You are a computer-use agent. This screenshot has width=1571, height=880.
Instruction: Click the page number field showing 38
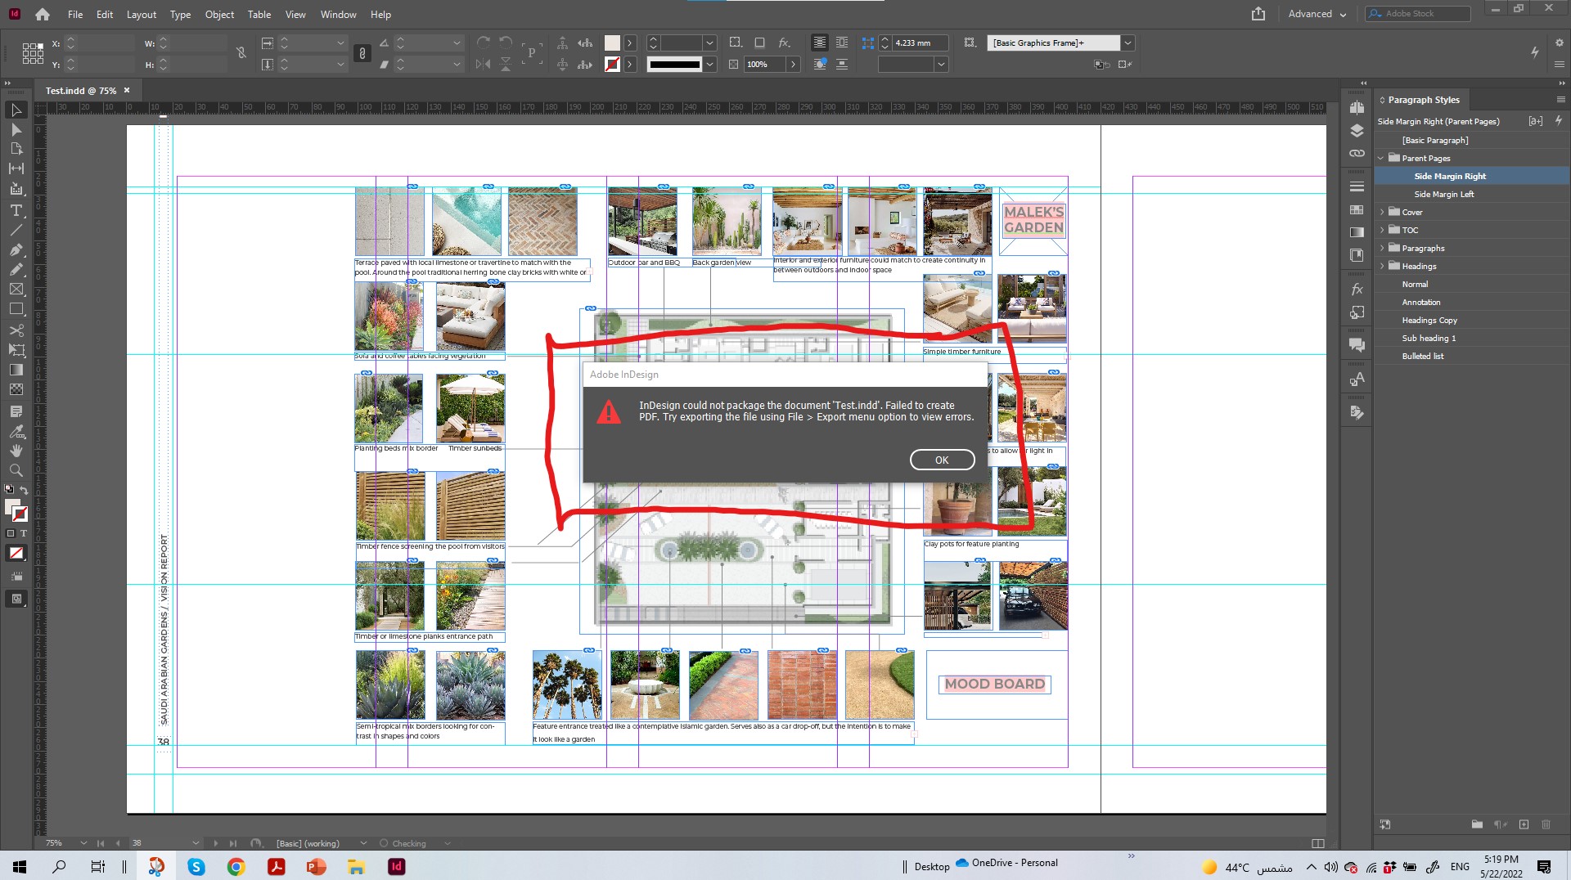point(137,843)
